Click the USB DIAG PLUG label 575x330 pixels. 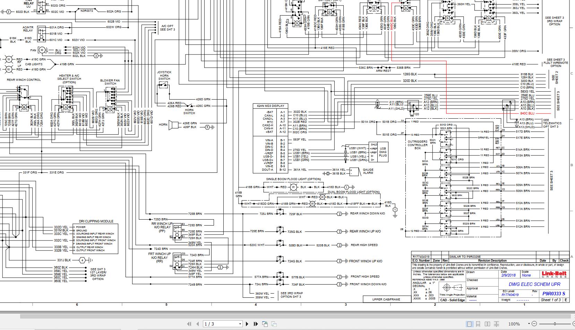coord(383,152)
